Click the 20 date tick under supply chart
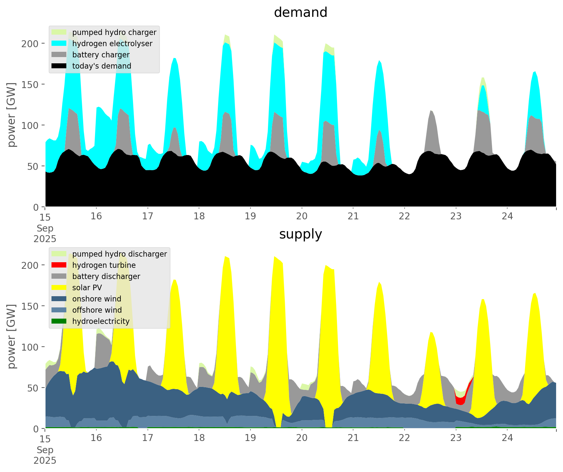 point(302,438)
